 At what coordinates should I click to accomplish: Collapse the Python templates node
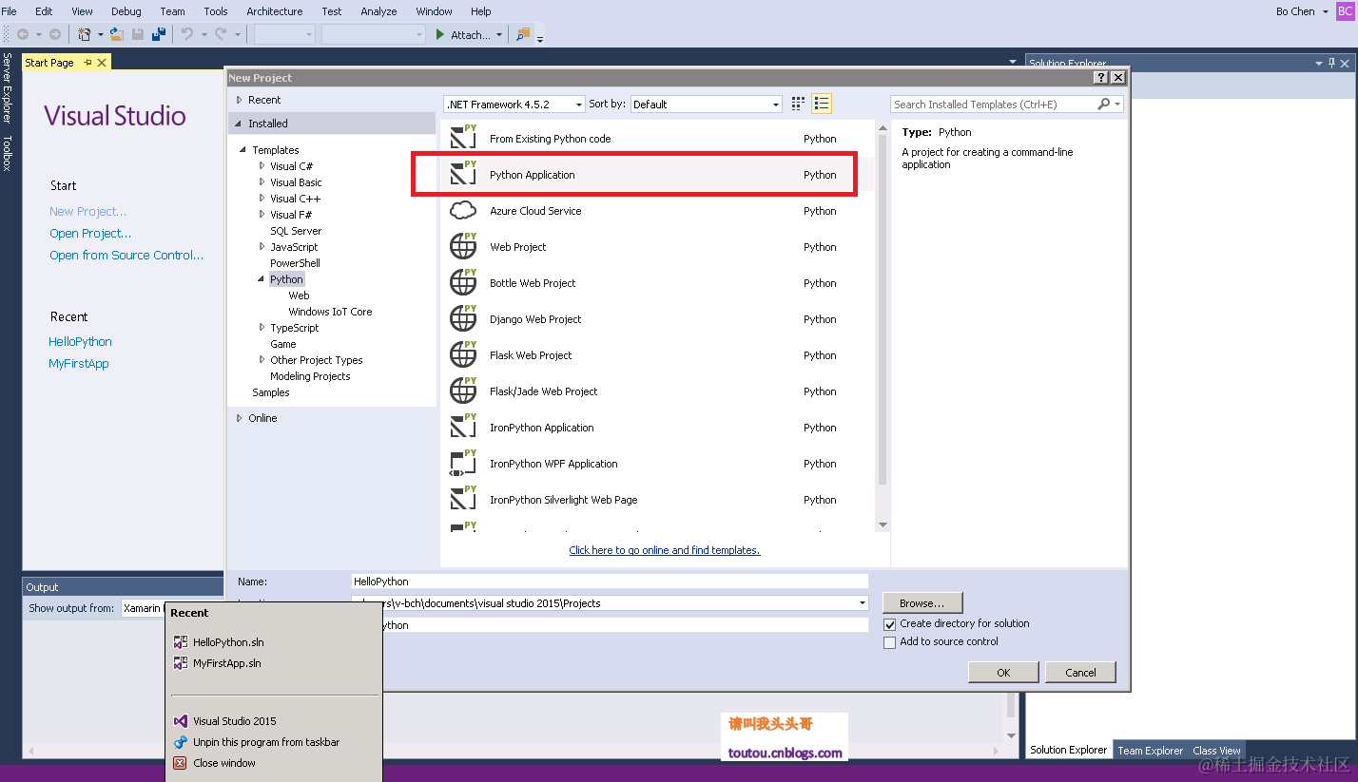click(261, 279)
